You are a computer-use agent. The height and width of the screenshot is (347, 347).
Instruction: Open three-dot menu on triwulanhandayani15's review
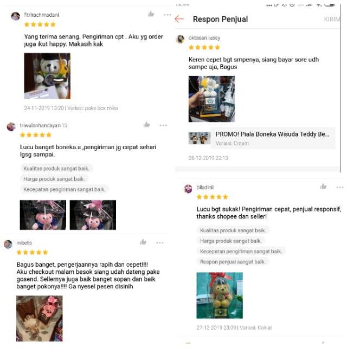[x=163, y=125]
